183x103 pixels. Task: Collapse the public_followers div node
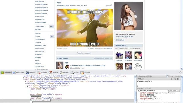[24, 80]
